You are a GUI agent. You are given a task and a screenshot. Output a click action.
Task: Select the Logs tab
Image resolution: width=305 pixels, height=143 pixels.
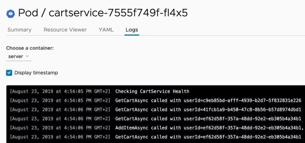tap(132, 30)
